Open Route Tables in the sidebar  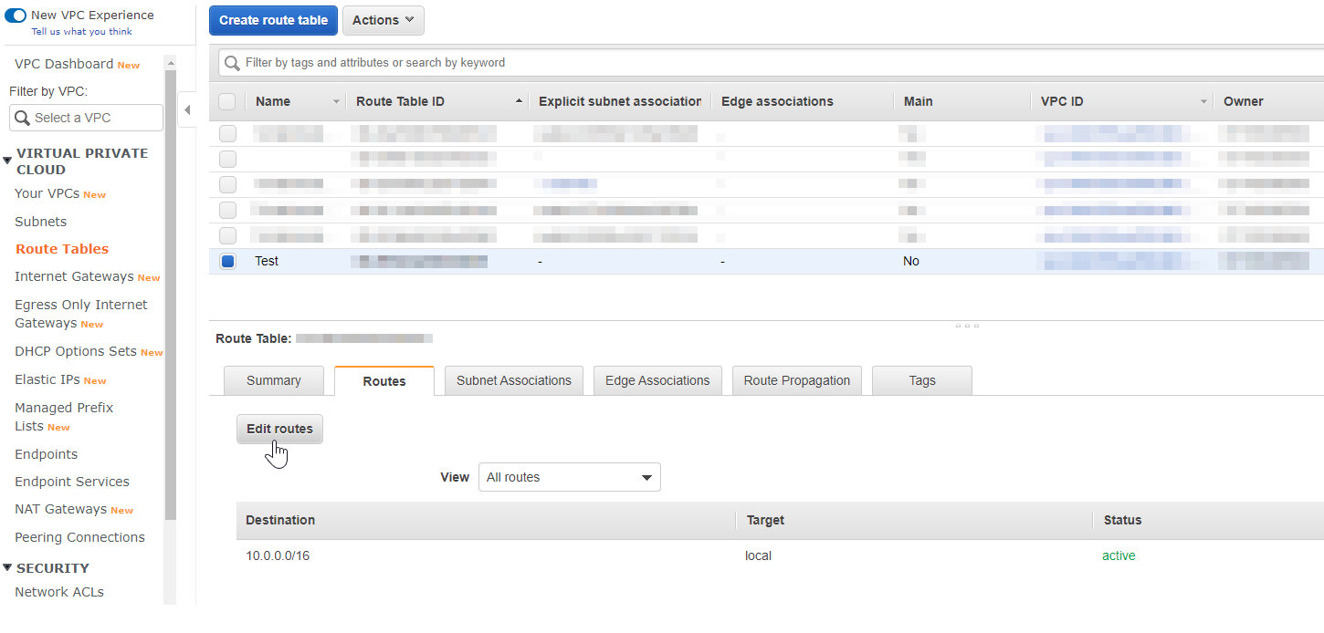click(x=62, y=249)
